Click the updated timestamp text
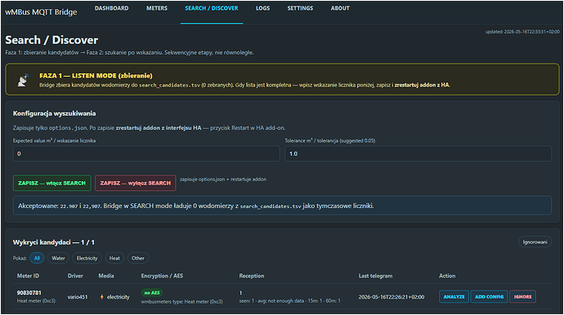Image resolution: width=564 pixels, height=315 pixels. pos(522,32)
